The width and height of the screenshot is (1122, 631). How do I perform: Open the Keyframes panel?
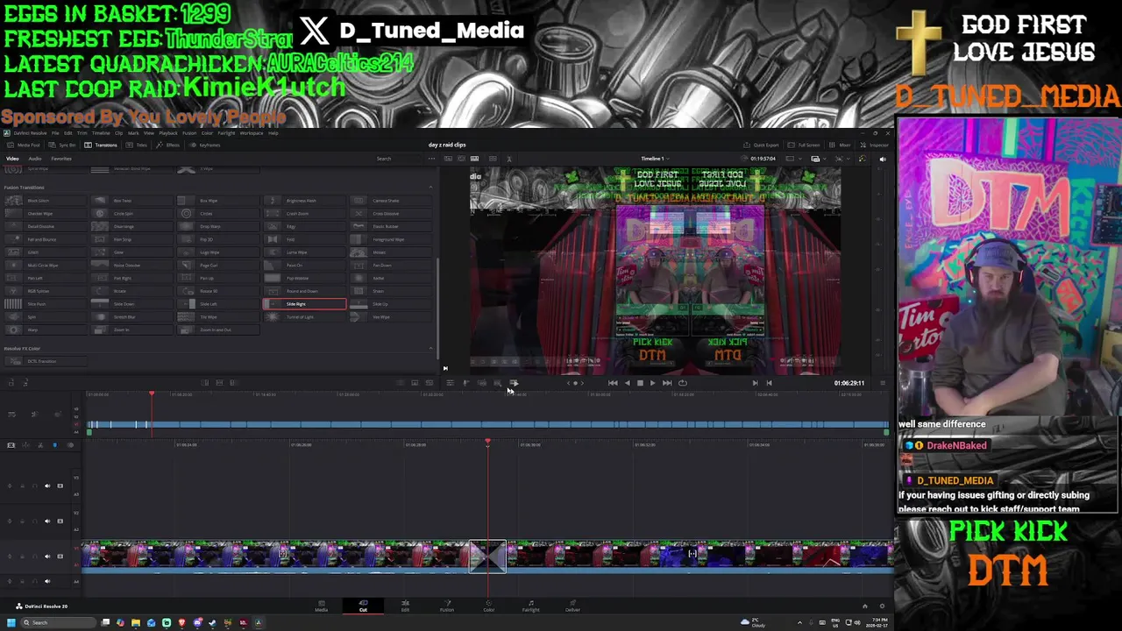(205, 145)
